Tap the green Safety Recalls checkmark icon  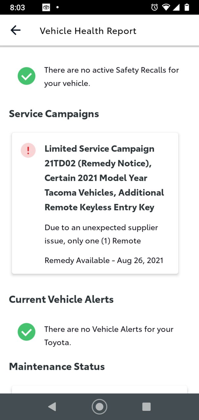[x=27, y=76]
